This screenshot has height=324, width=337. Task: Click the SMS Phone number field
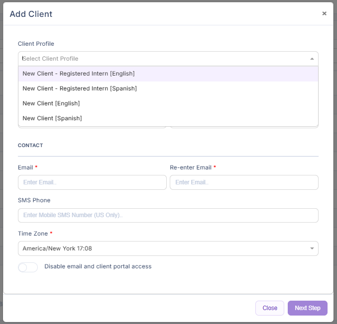[x=168, y=215]
